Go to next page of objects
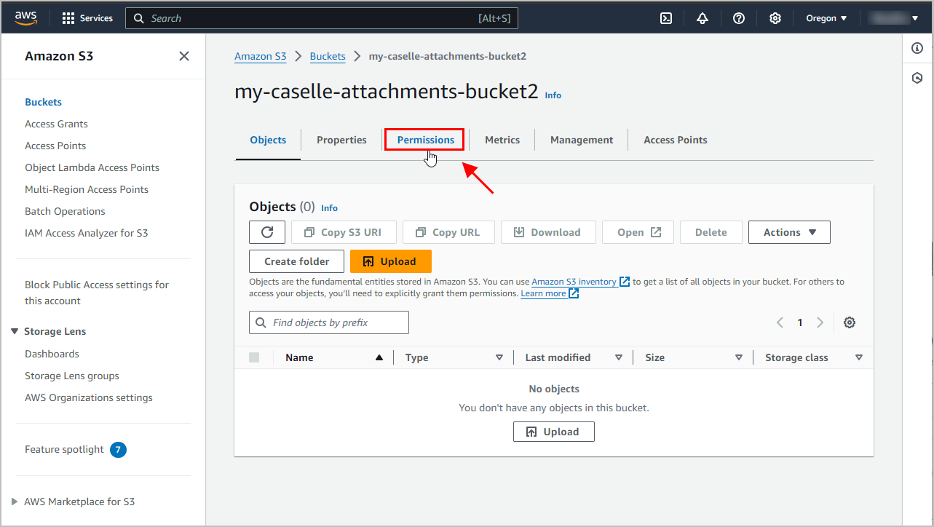Screen dimensions: 934x527 pos(820,322)
